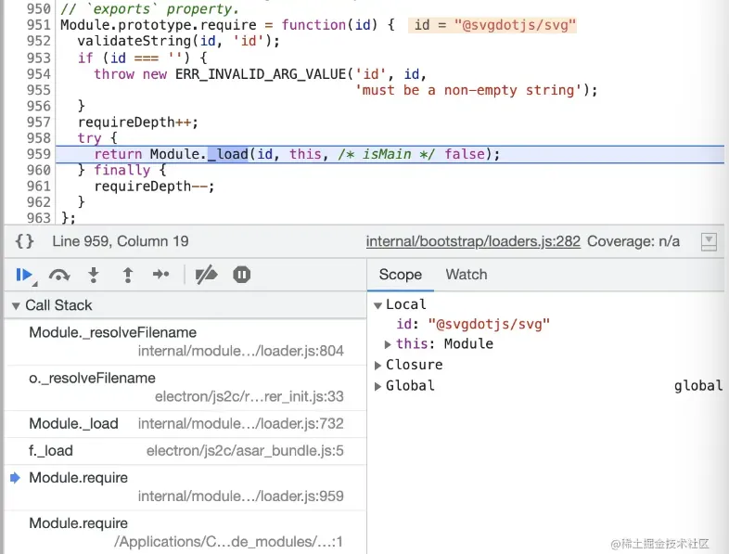Select Module.require frame at loader.js:959
This screenshot has width=729, height=554.
point(185,486)
